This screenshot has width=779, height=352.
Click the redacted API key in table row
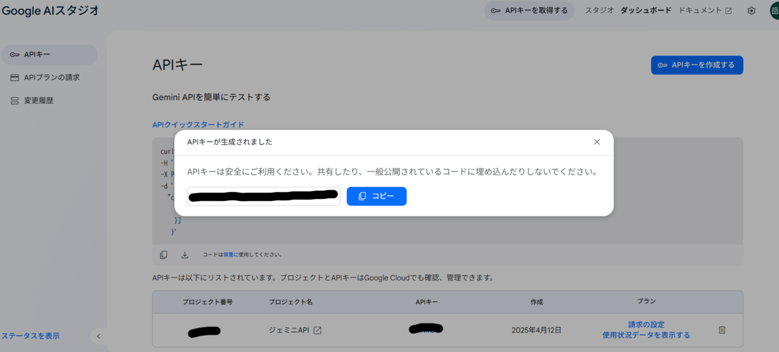[427, 329]
